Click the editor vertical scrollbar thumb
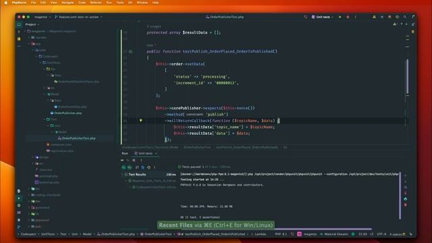This screenshot has height=243, width=432. point(408,77)
